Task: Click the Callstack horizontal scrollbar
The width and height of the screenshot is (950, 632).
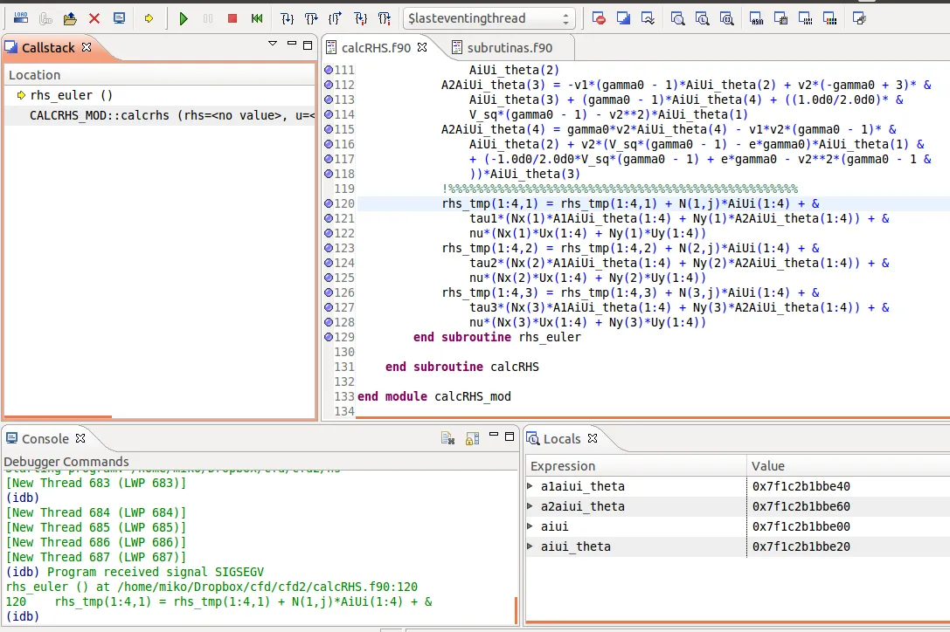Action: [59, 416]
